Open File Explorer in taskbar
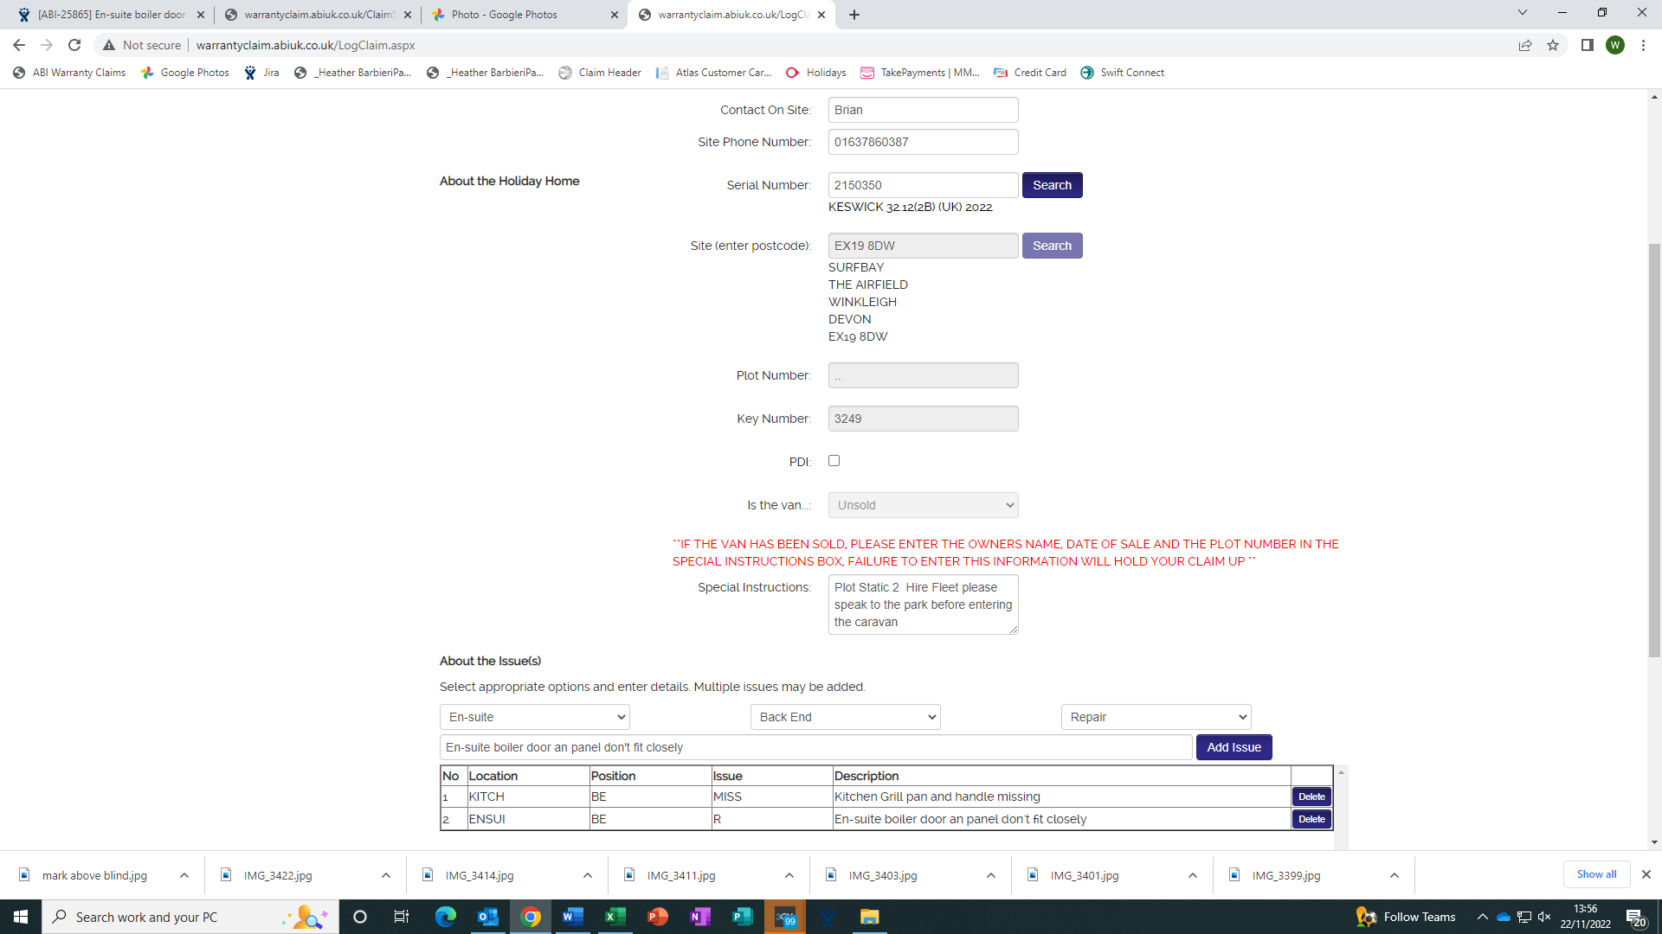 869,917
